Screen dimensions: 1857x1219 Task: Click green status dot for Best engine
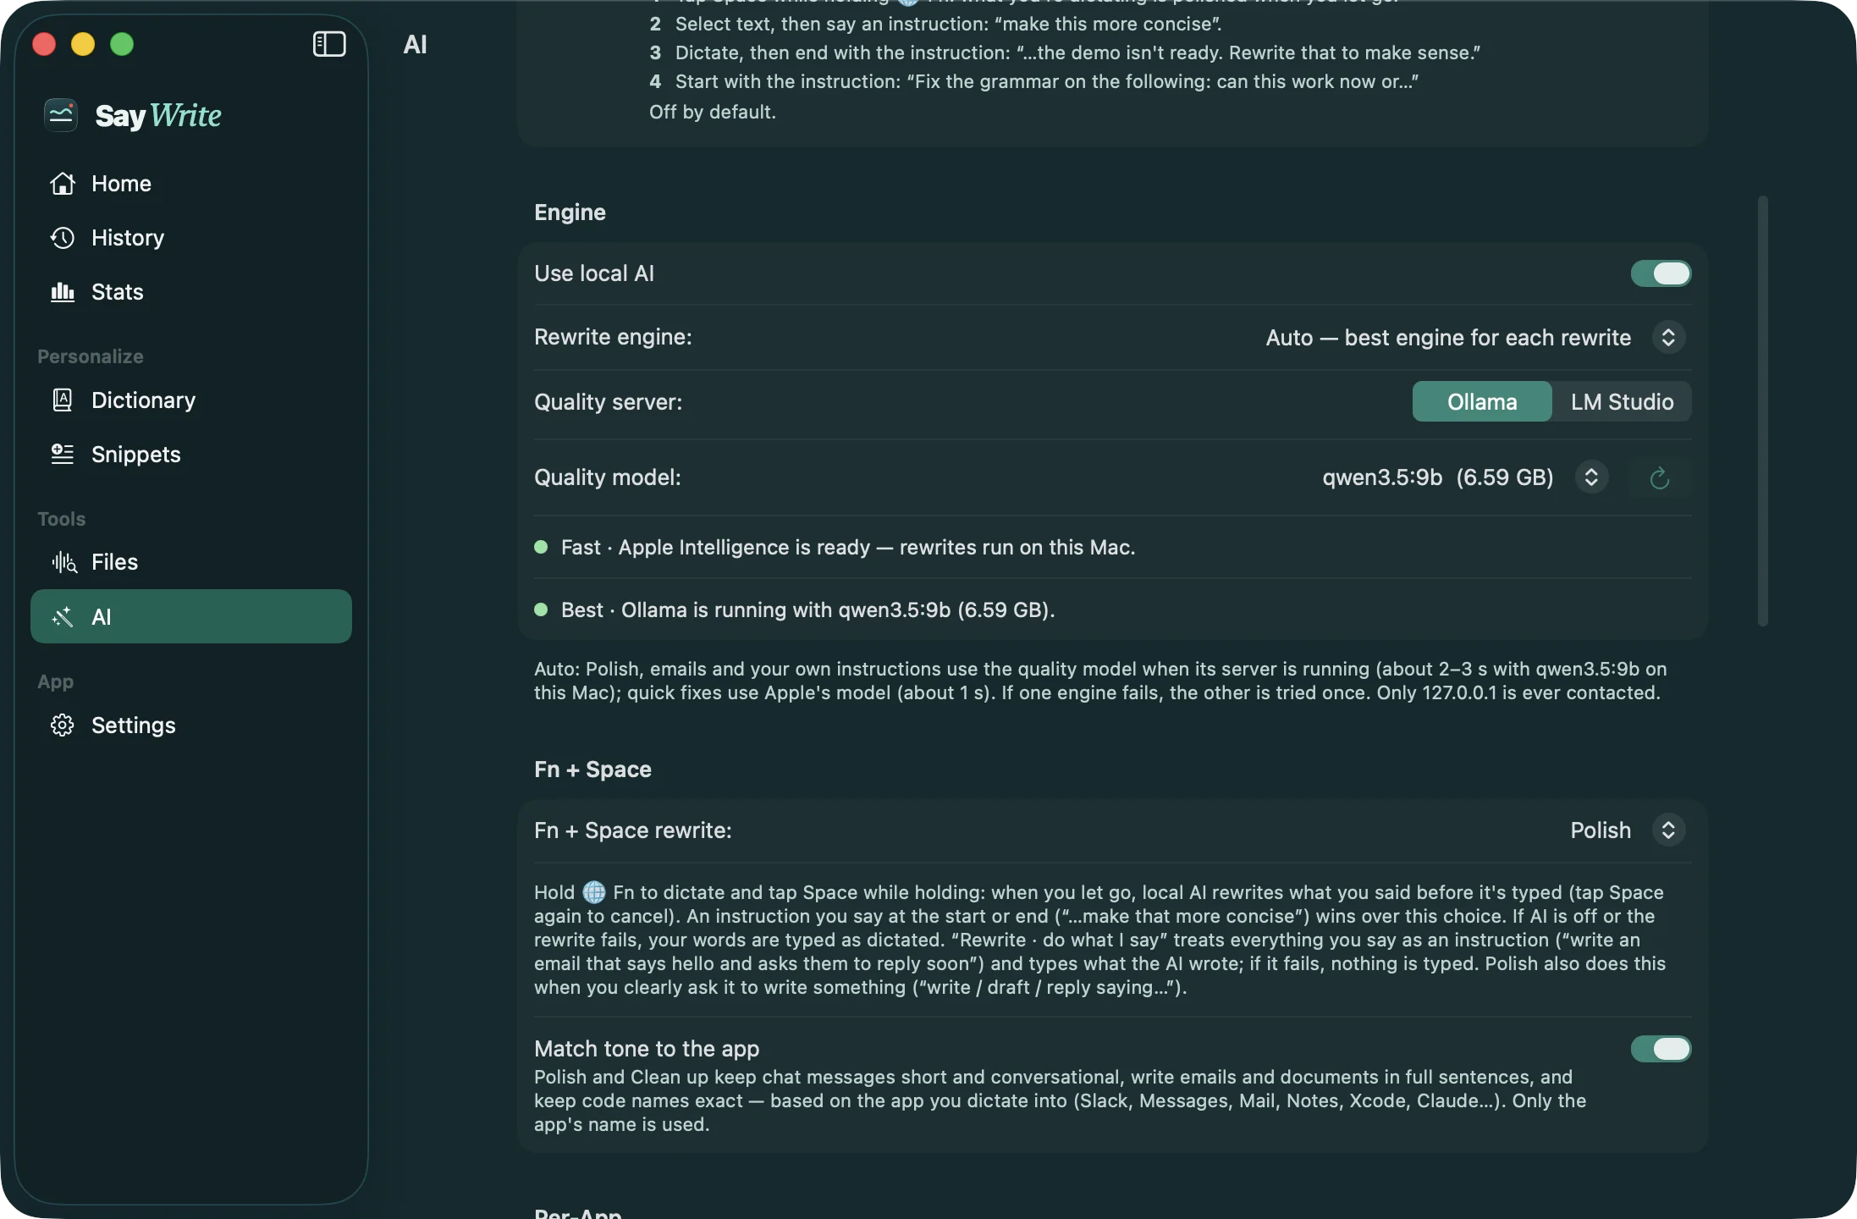click(541, 610)
